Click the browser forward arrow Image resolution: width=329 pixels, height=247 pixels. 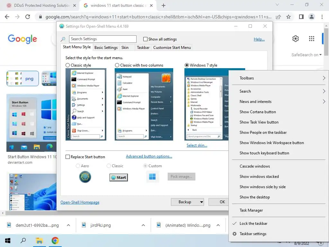pos(17,17)
